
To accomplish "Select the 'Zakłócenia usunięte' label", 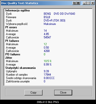I will click(18, 81).
